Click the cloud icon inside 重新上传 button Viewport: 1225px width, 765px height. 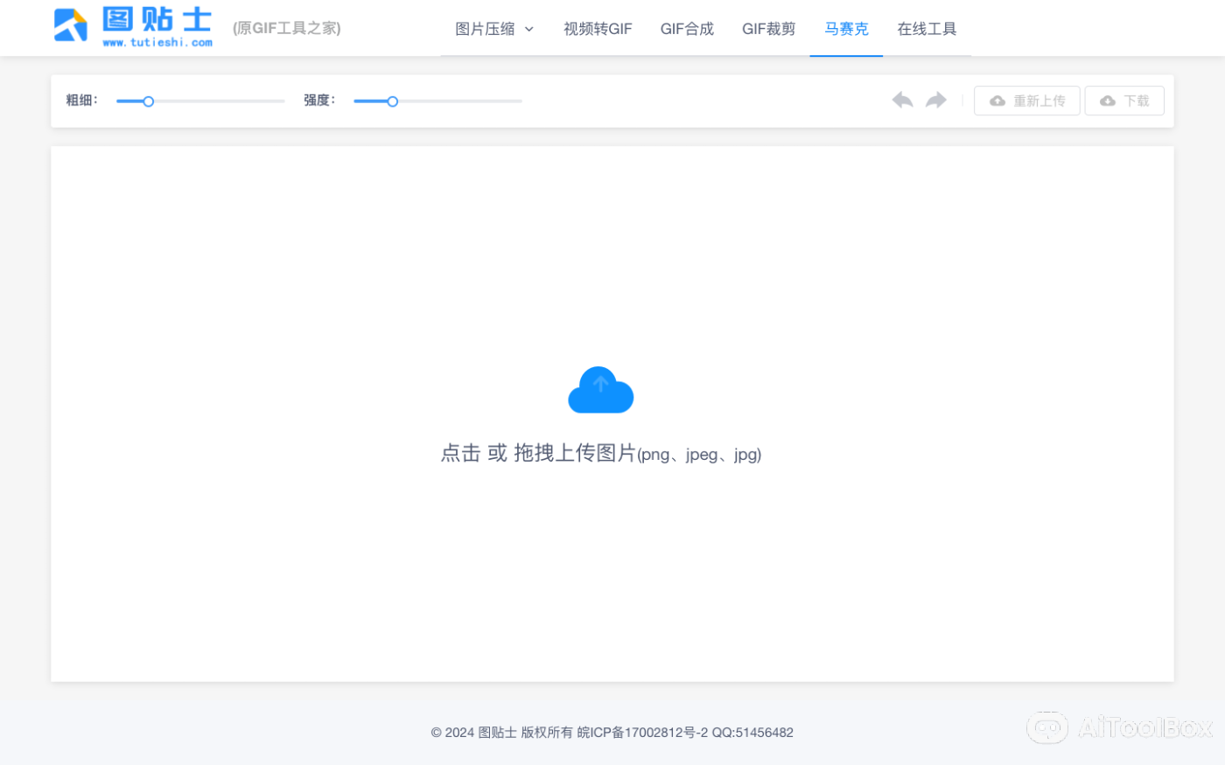pyautogui.click(x=998, y=101)
